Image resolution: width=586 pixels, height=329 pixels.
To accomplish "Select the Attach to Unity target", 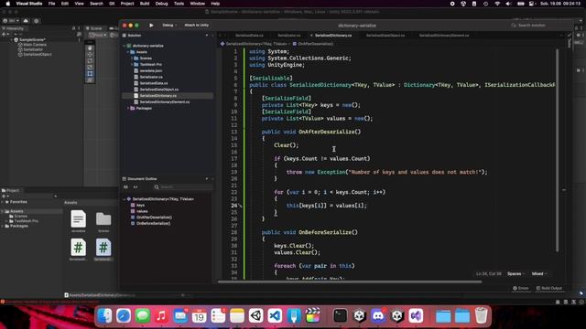I will 197,25.
